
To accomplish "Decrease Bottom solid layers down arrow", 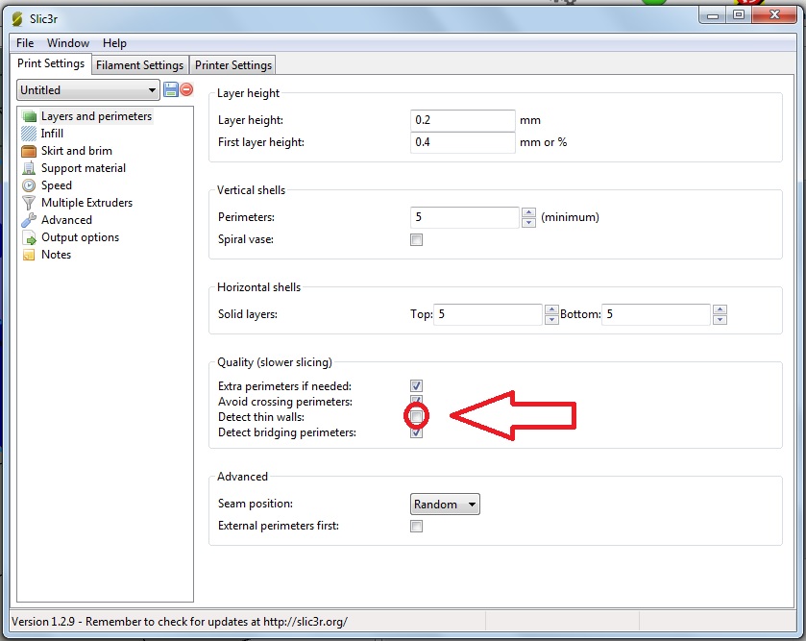I will (721, 319).
